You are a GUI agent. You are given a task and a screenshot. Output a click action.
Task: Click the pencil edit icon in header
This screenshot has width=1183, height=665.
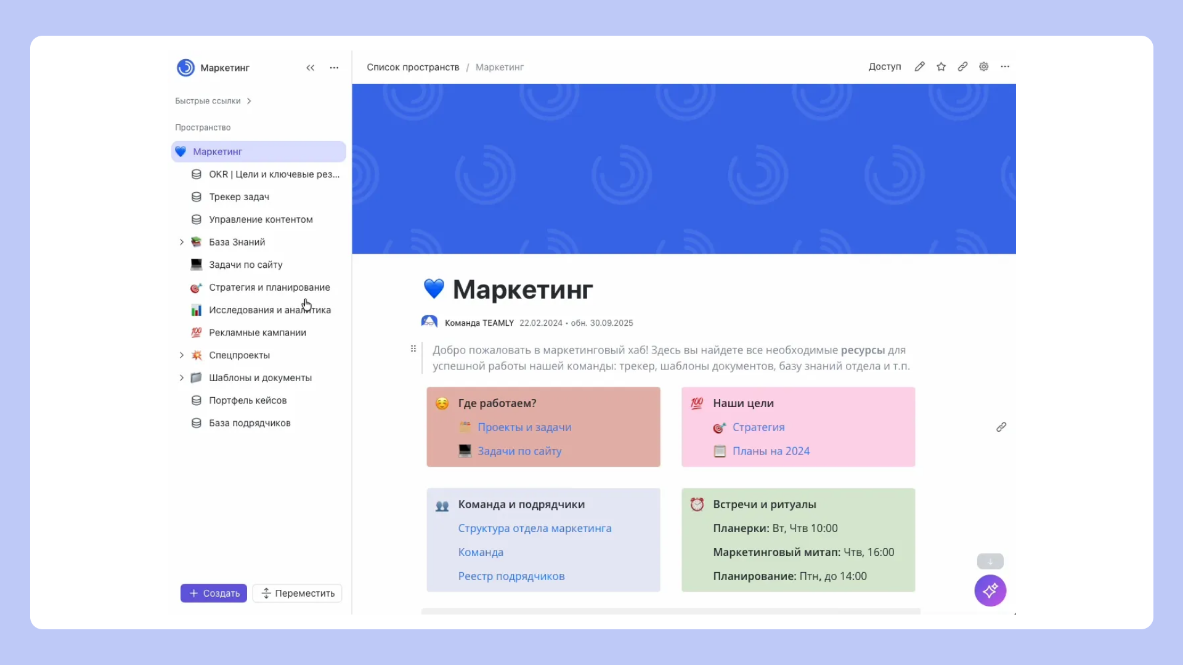(x=919, y=66)
